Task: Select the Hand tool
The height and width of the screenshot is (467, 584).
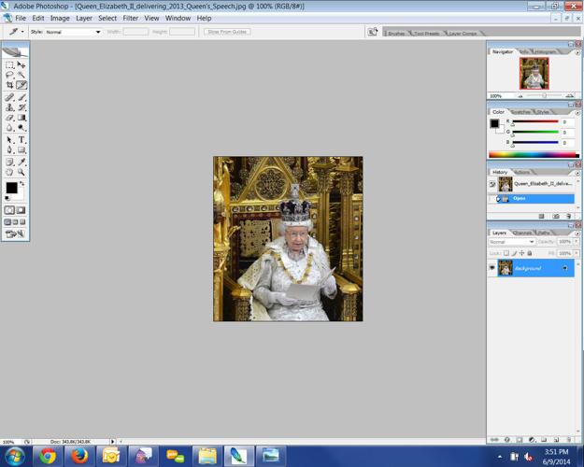Action: (10, 172)
